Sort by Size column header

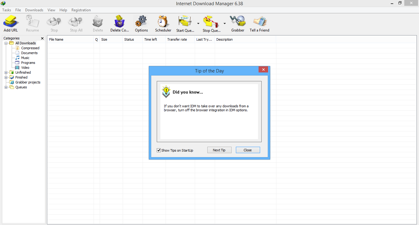click(x=111, y=39)
